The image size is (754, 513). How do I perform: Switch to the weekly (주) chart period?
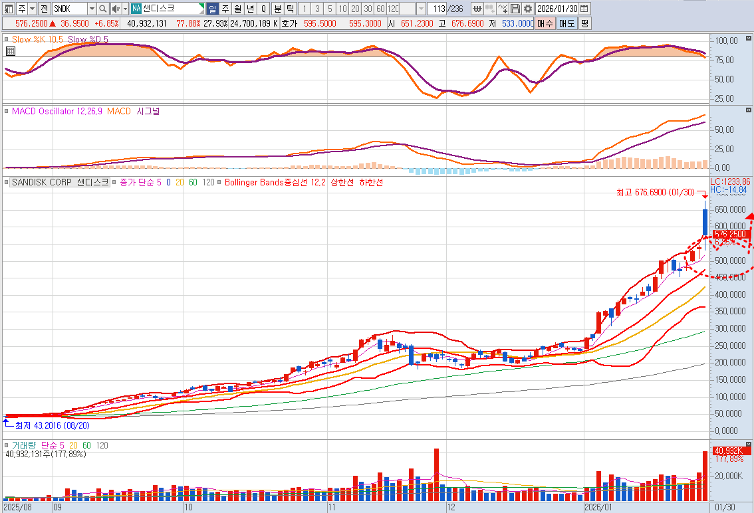pos(225,9)
